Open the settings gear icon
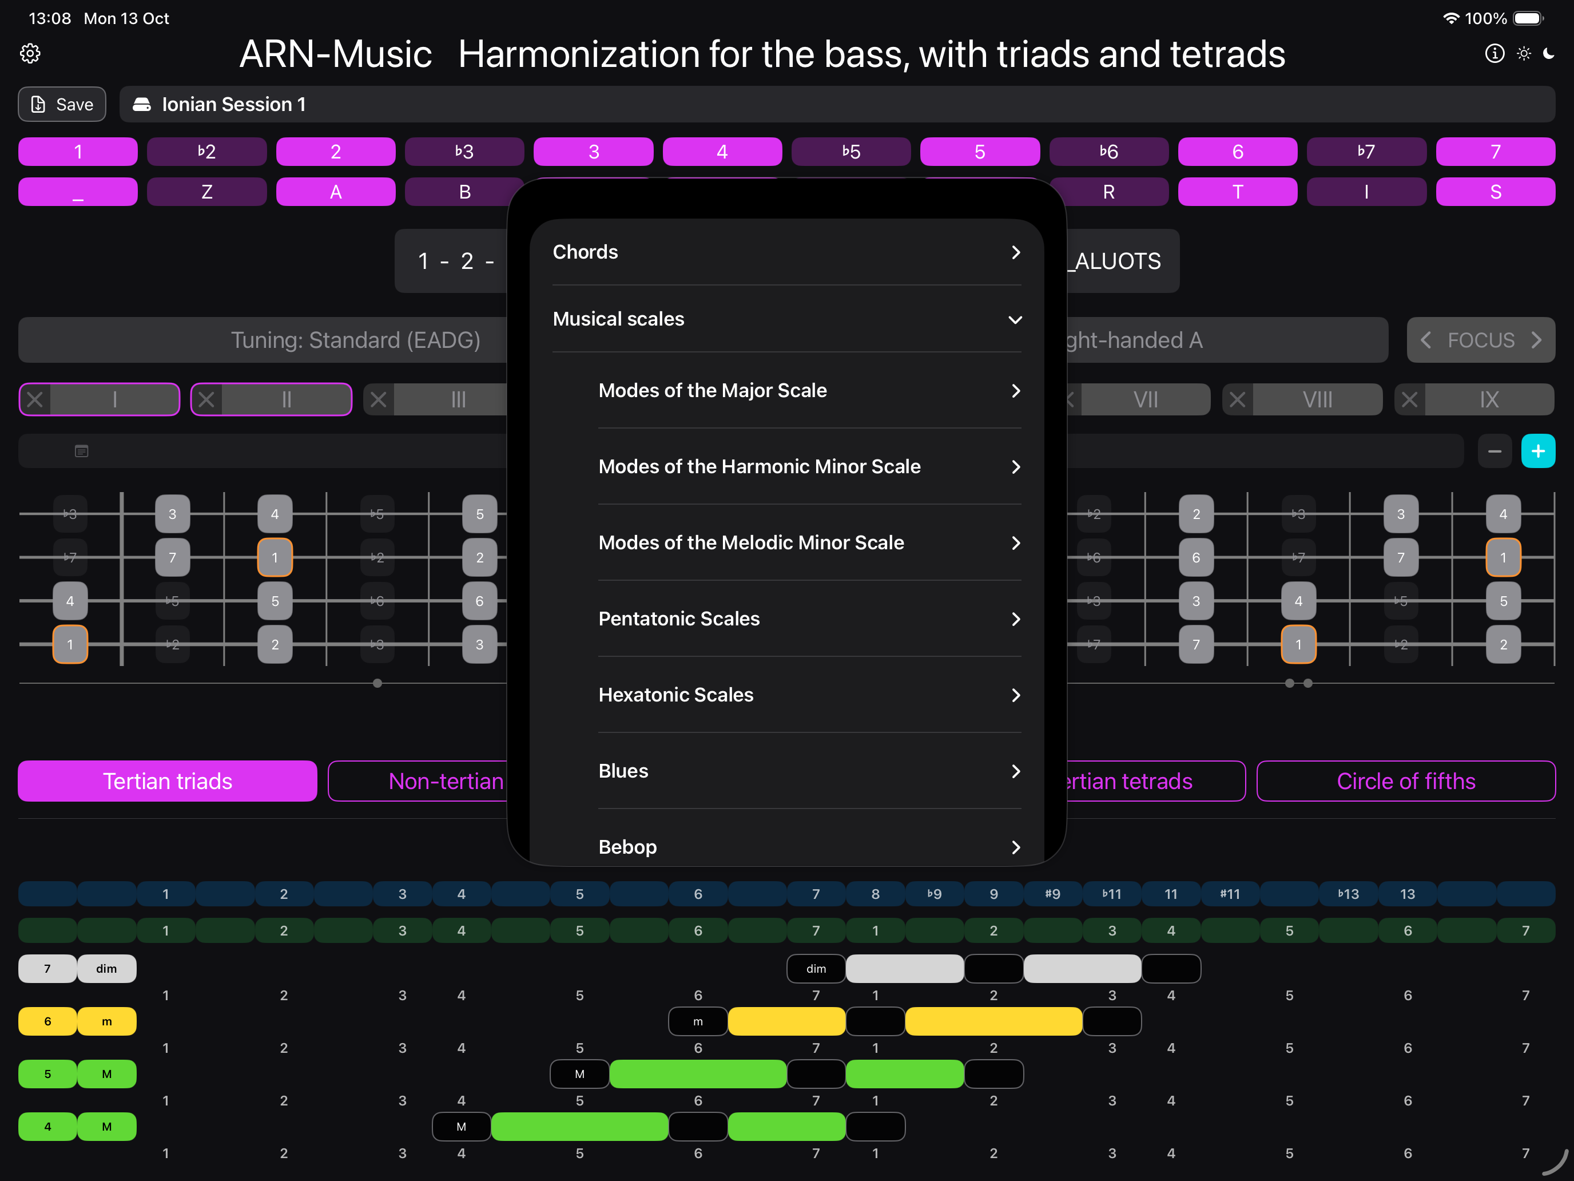The width and height of the screenshot is (1574, 1181). pos(30,53)
